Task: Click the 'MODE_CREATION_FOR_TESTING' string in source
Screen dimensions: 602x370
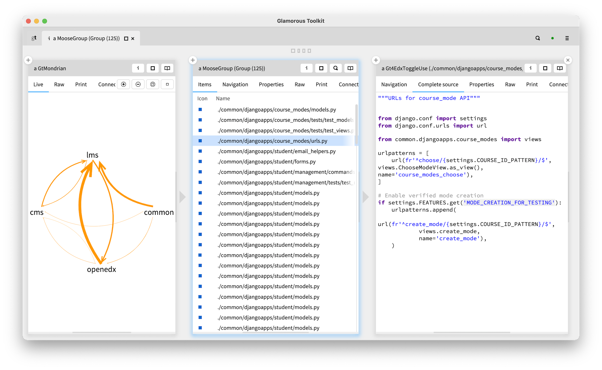Action: (509, 203)
